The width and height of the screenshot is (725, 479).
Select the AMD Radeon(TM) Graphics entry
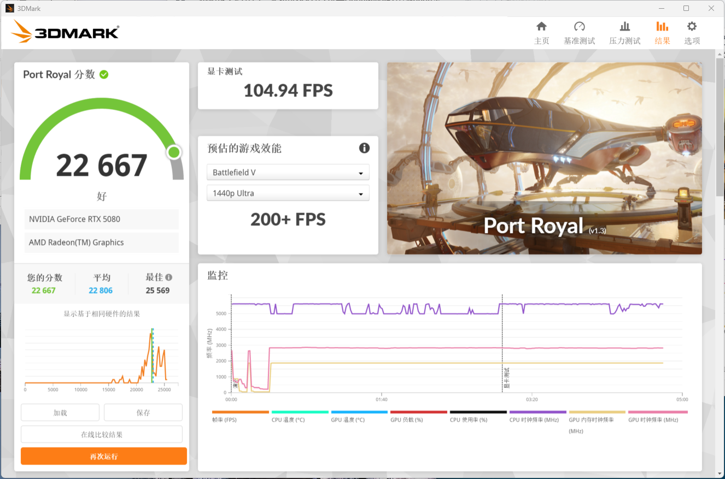(x=102, y=243)
